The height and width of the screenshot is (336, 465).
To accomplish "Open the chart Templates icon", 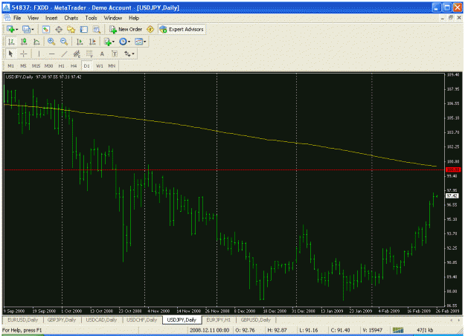I will coord(139,42).
